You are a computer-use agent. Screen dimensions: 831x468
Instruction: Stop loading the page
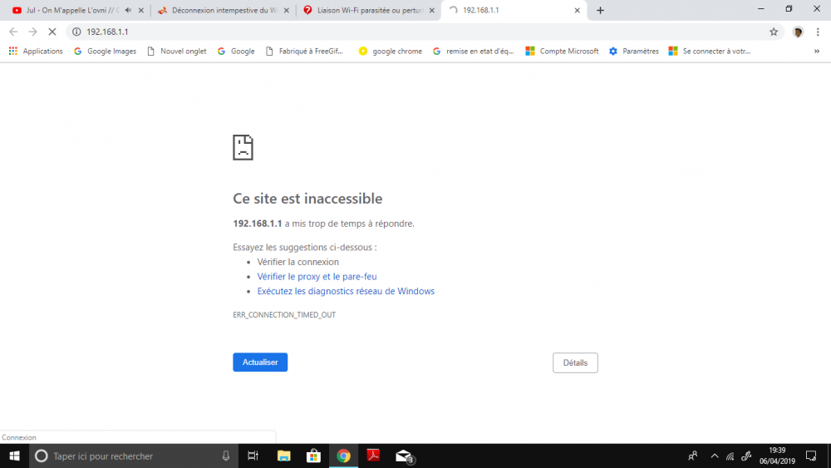click(52, 32)
